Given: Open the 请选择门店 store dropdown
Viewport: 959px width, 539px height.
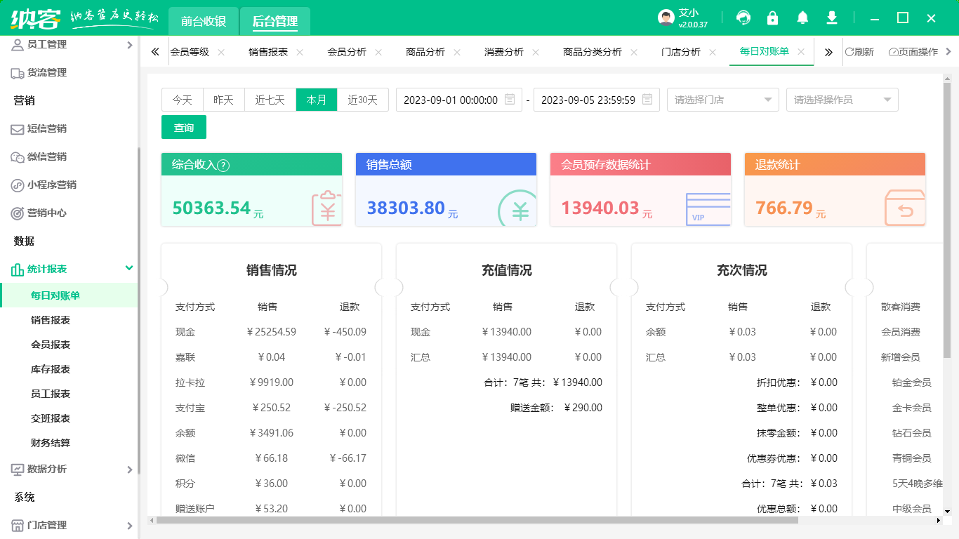Looking at the screenshot, I should click(x=722, y=100).
